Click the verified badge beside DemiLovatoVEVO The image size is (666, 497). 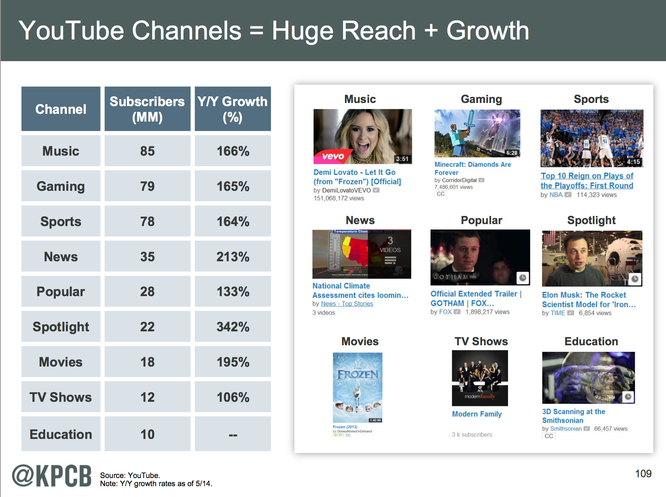pyautogui.click(x=376, y=190)
